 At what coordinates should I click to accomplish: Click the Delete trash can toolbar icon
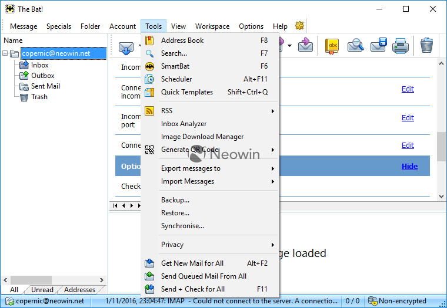[x=427, y=46]
